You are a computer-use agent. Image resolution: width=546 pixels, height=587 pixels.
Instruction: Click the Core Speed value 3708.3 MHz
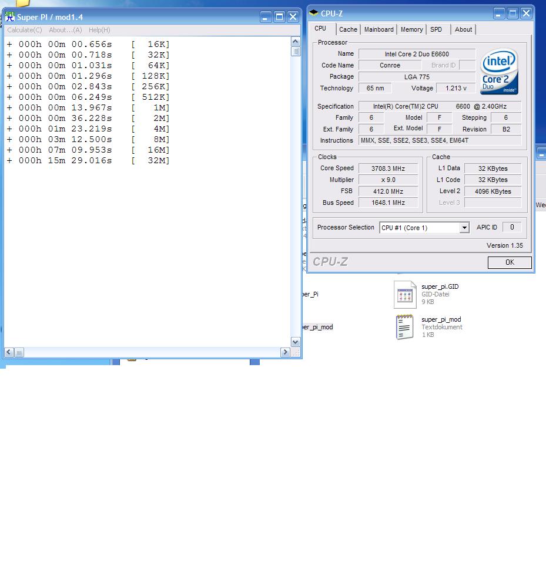[x=388, y=168]
